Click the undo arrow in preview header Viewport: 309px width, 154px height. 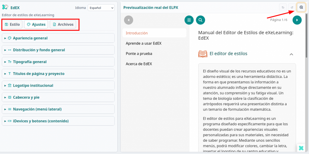point(283,8)
